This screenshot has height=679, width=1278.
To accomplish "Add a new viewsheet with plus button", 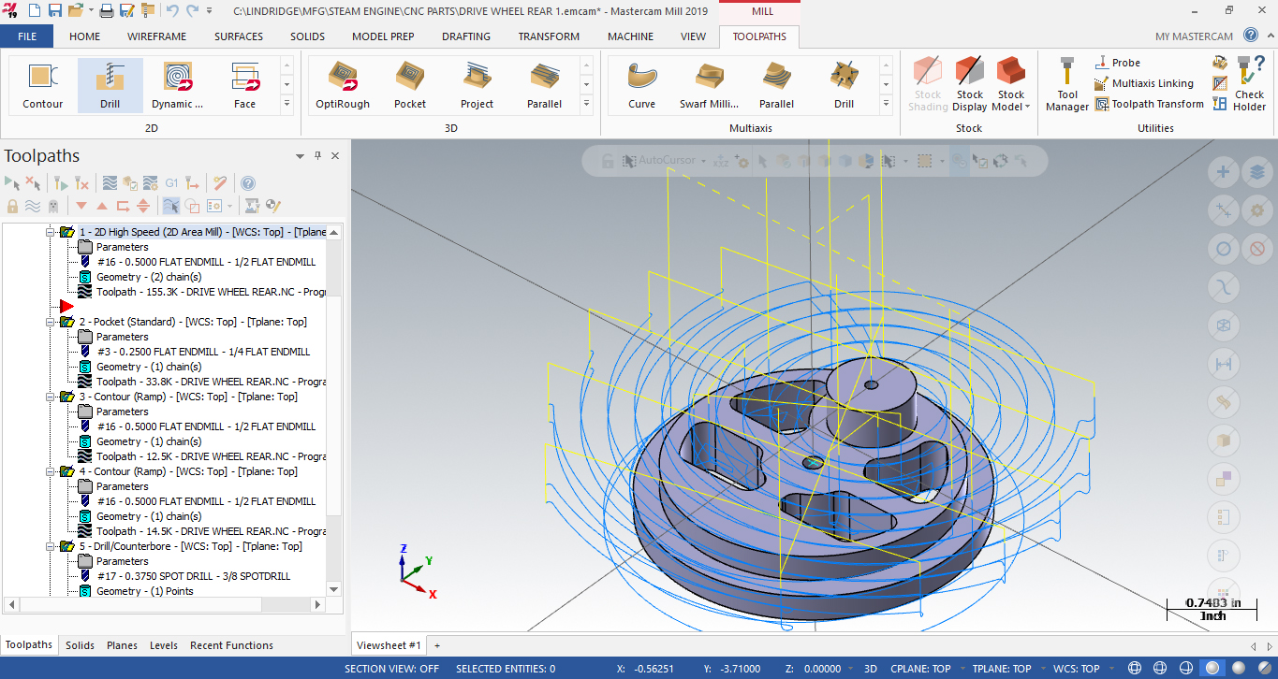I will 436,645.
